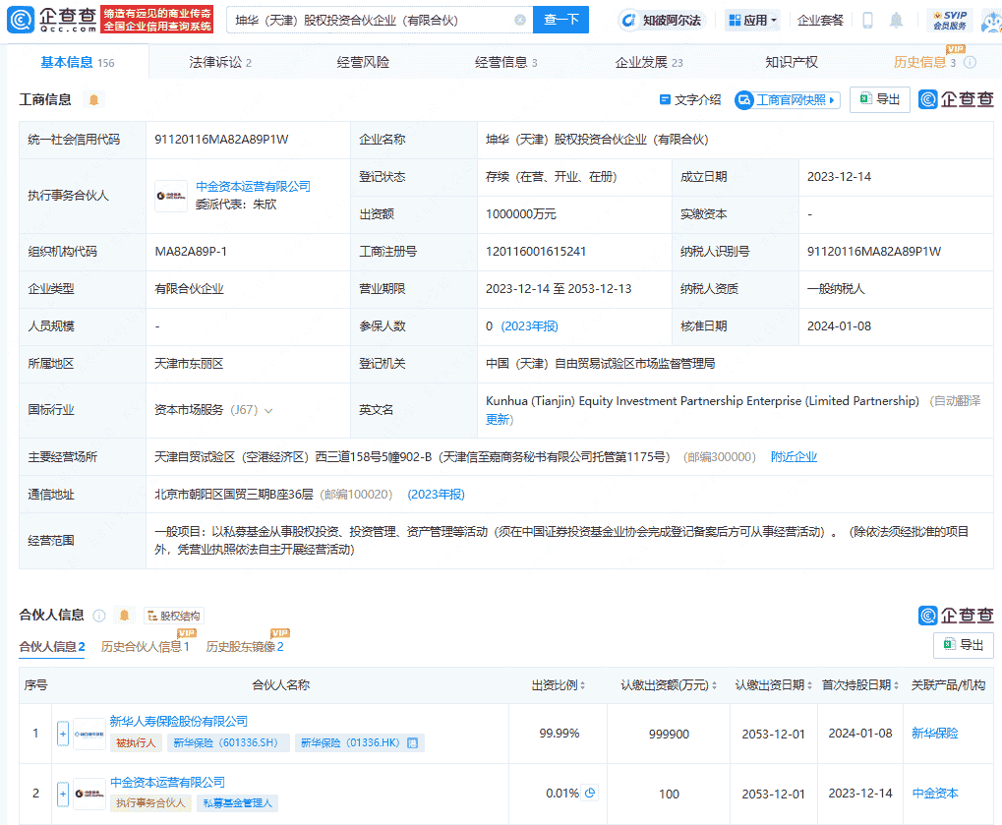Click the notification bell in top bar
Screen dimensions: 1002x825
tap(896, 21)
